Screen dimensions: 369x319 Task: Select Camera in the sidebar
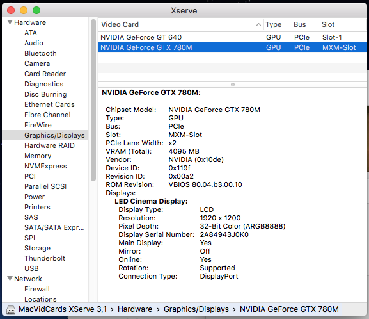(x=37, y=63)
